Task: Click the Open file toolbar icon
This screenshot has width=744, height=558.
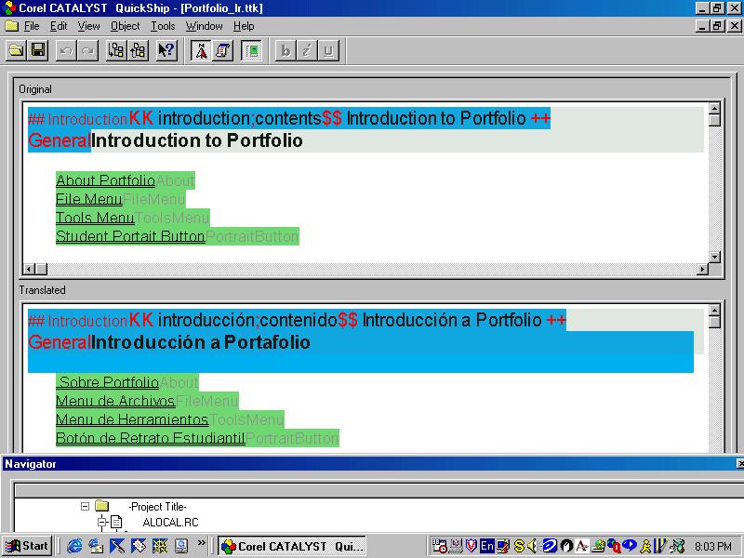Action: 16,50
